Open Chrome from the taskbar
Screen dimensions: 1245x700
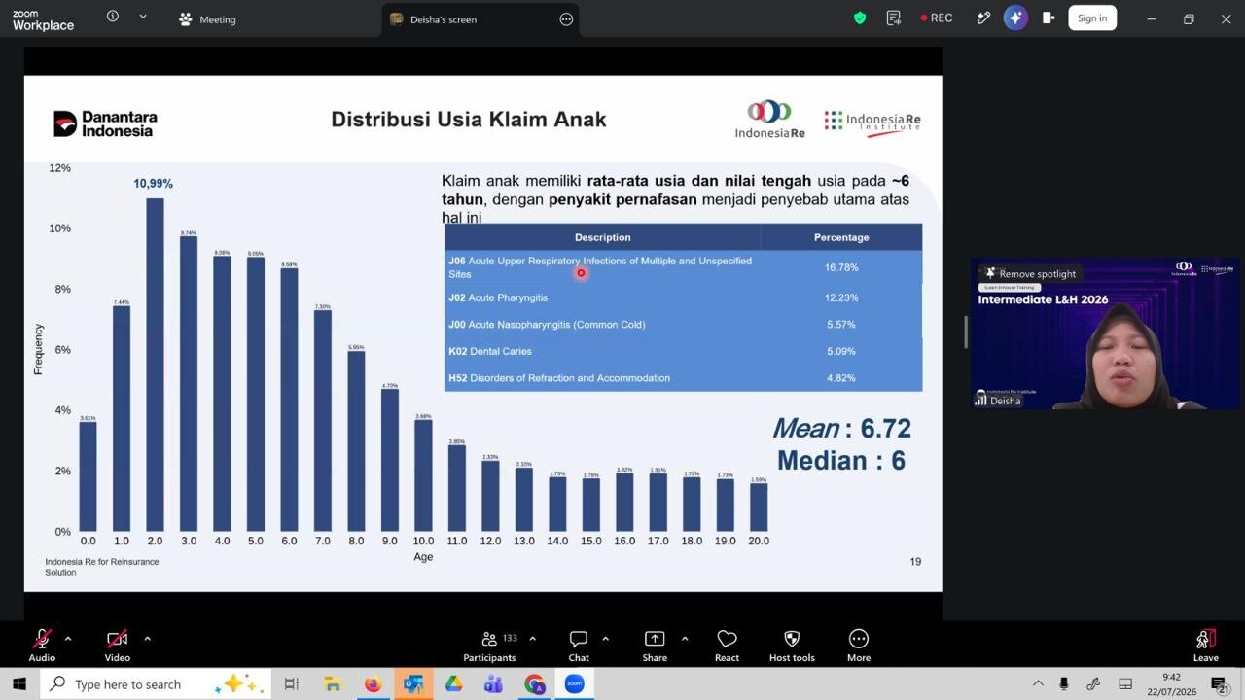[535, 684]
